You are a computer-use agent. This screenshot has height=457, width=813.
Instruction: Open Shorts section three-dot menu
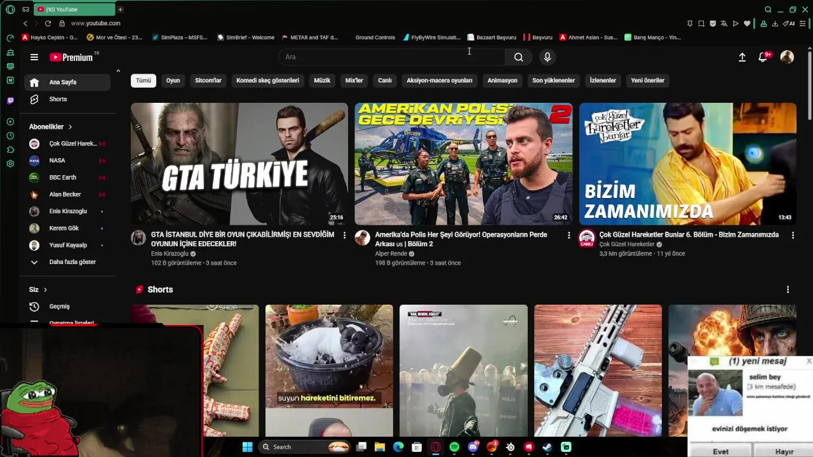pos(788,289)
